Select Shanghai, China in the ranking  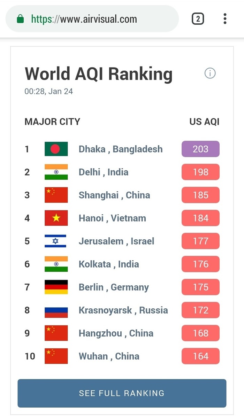(x=114, y=195)
